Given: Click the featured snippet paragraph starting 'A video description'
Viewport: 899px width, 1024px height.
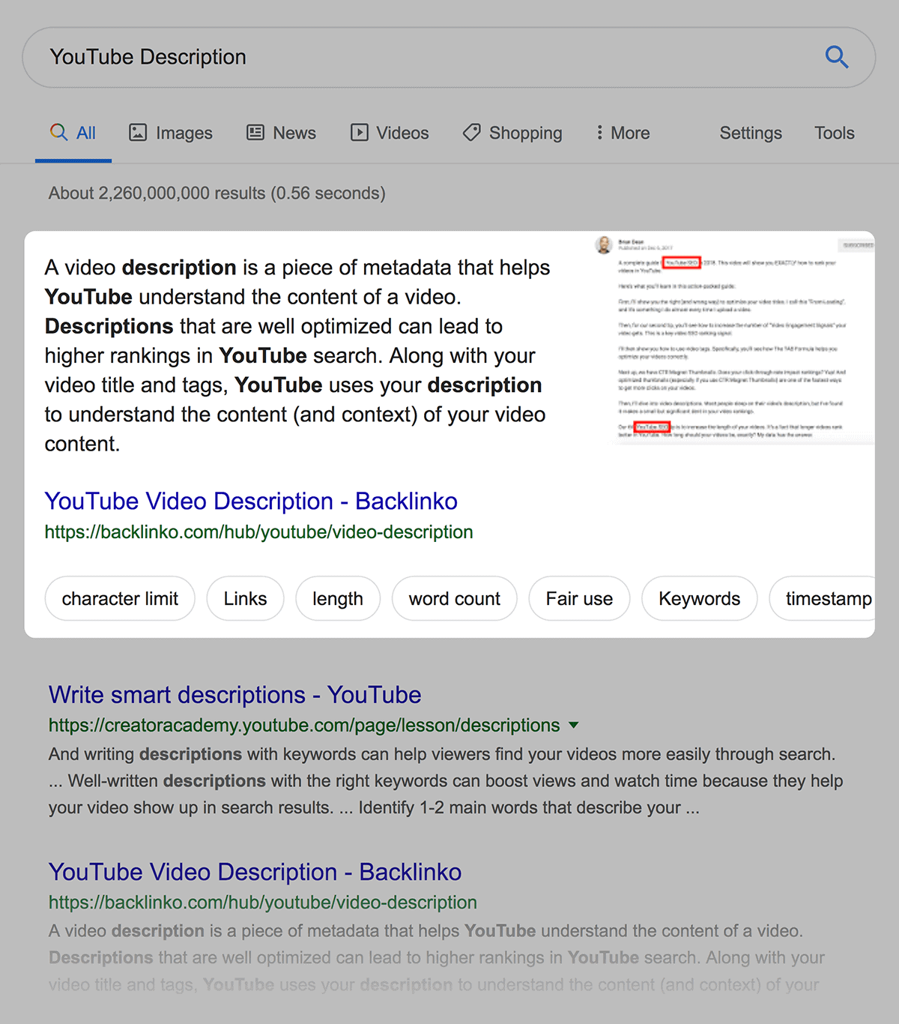Looking at the screenshot, I should pyautogui.click(x=298, y=355).
